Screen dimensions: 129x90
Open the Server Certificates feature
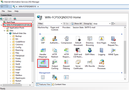pos(78,64)
